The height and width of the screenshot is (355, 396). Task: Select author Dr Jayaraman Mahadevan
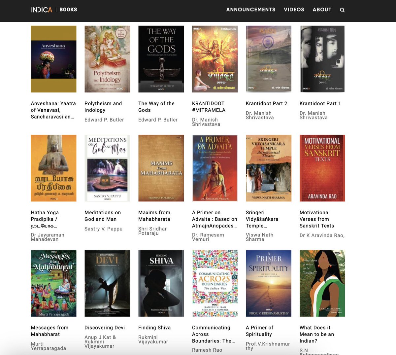[x=48, y=237]
